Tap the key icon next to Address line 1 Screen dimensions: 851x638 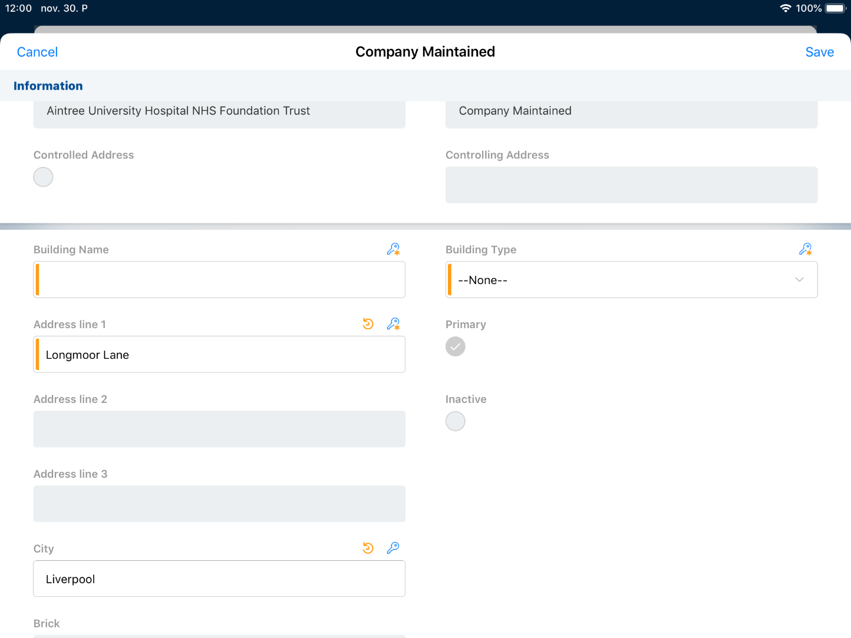coord(393,324)
